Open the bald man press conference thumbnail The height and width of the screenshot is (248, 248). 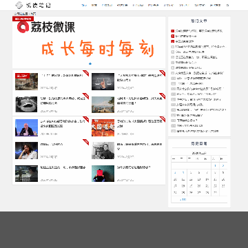click(x=26, y=127)
